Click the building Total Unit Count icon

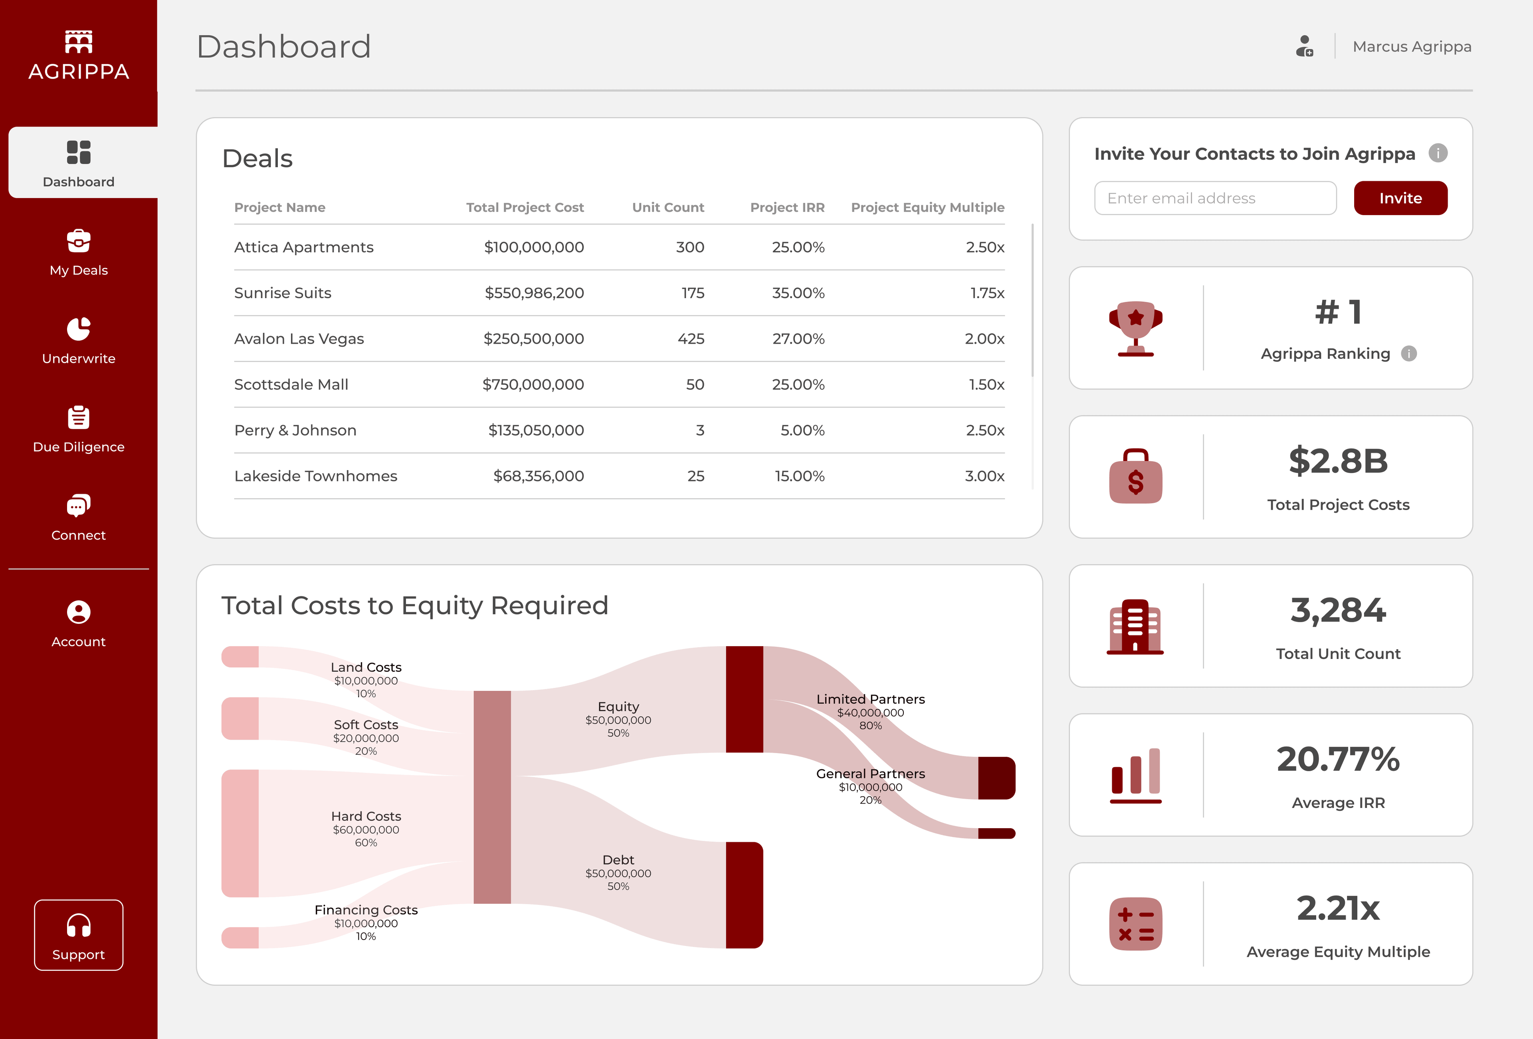pos(1135,626)
